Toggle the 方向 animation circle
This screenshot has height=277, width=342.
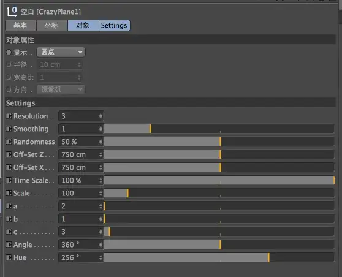click(9, 89)
